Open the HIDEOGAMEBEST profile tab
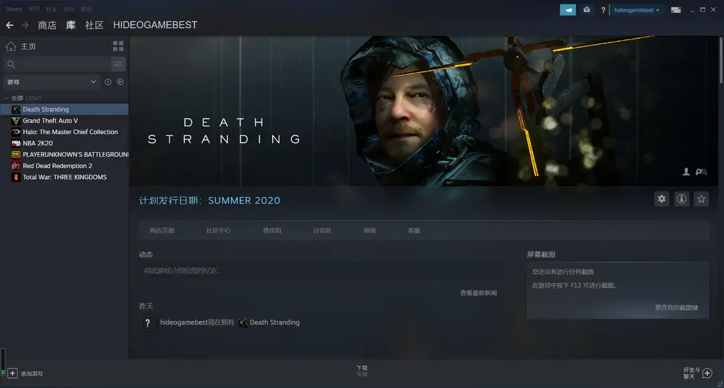The width and height of the screenshot is (724, 388). pyautogui.click(x=155, y=25)
